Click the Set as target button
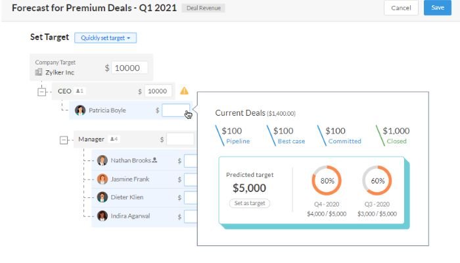 [x=250, y=203]
